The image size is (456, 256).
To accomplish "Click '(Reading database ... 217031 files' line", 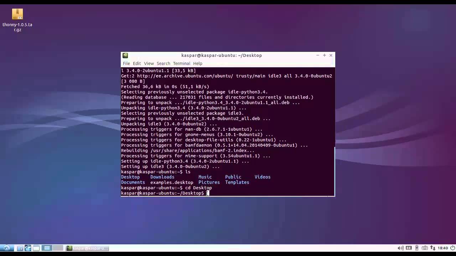I will tap(217, 97).
